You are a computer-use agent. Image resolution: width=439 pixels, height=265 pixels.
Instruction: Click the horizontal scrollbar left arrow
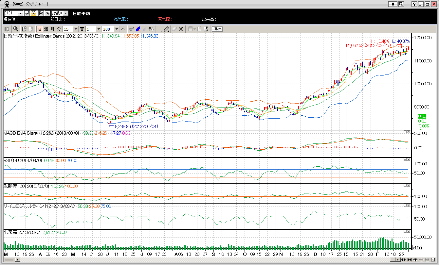[x=18, y=260]
